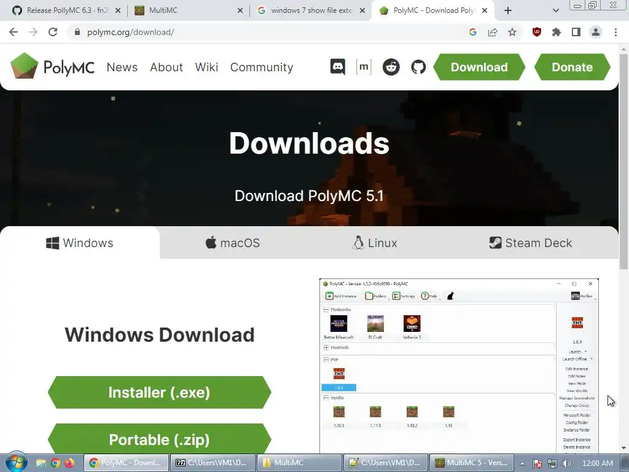Switch to MultiMC 5 taskbar window
629x472 pixels.
click(x=472, y=463)
